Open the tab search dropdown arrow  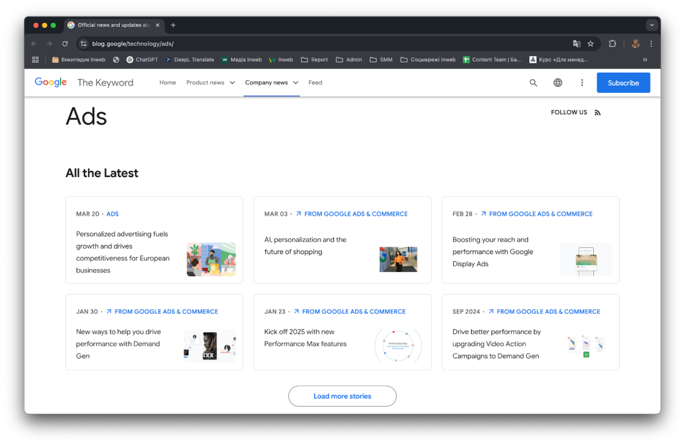point(652,25)
